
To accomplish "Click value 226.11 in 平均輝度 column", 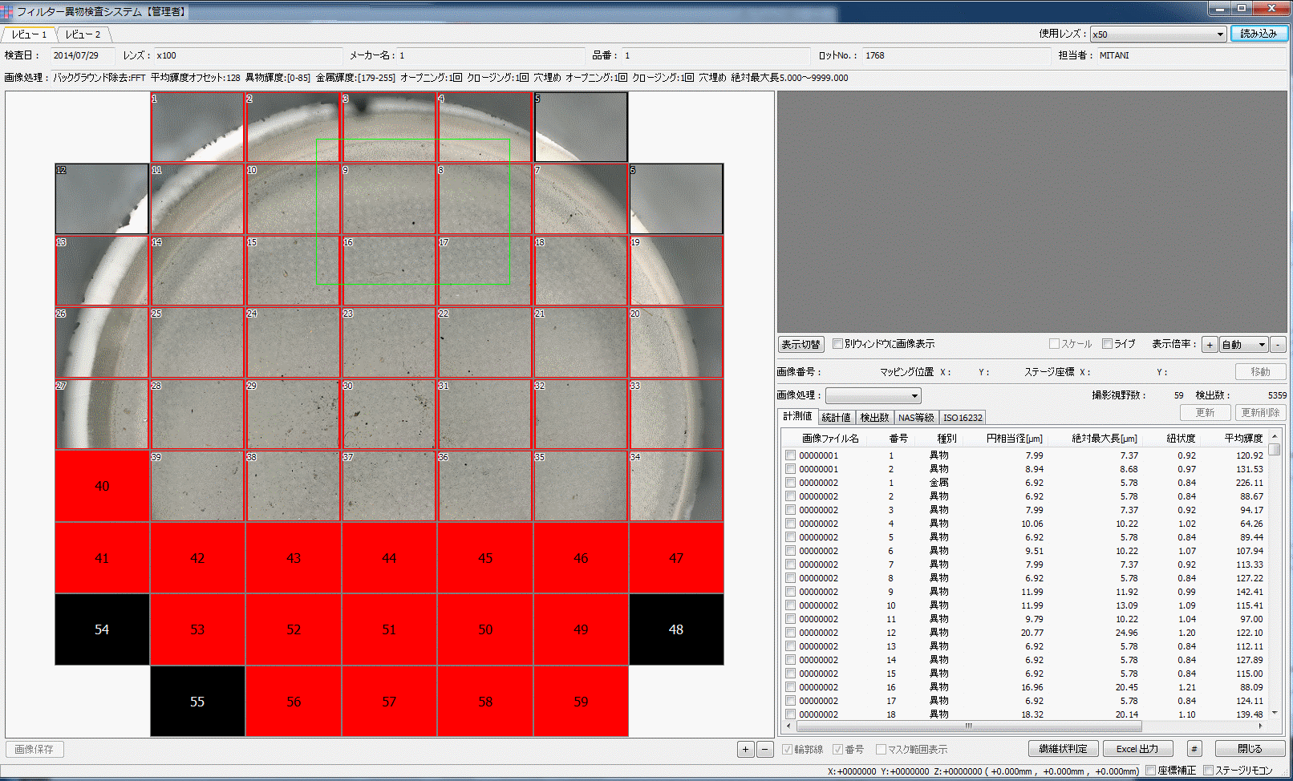I will (1249, 483).
